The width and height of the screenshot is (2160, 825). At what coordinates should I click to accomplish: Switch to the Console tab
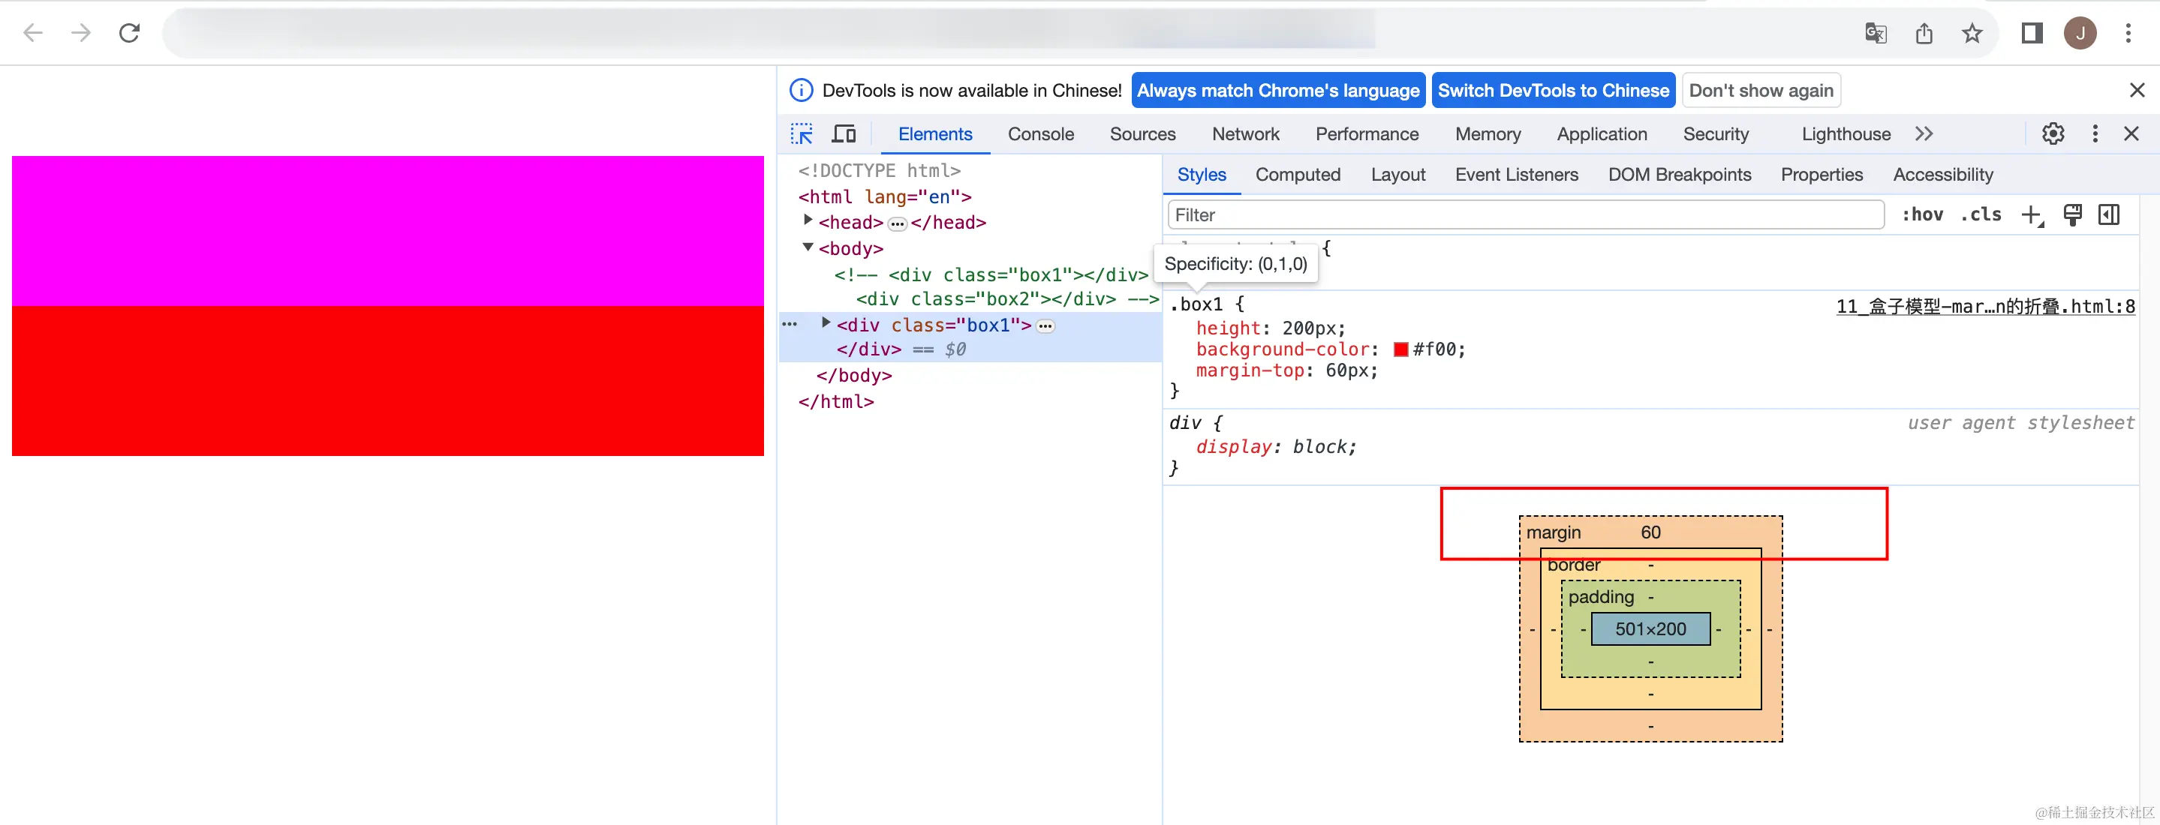[x=1040, y=134]
